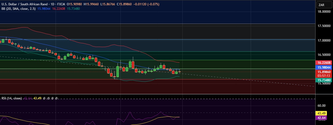Click the U.S. Dollar / South African Rand title
The height and width of the screenshot is (125, 333).
point(25,5)
